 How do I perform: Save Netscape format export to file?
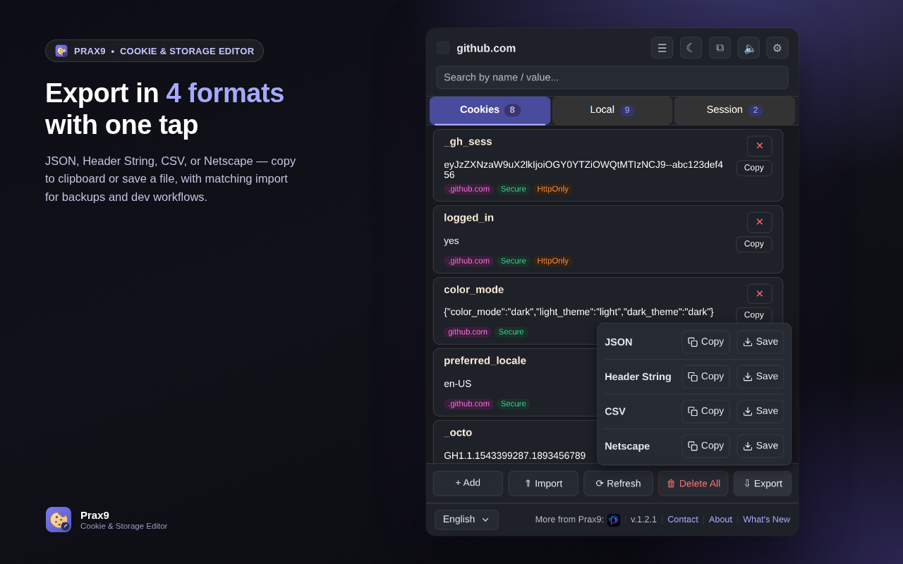tap(760, 446)
